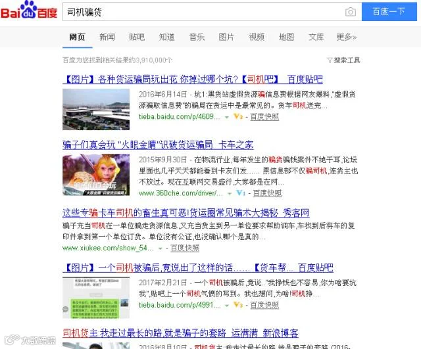Open result 各种货运骗局玩出花 你掉过哪个坑
The width and height of the screenshot is (421, 349).
(x=193, y=80)
